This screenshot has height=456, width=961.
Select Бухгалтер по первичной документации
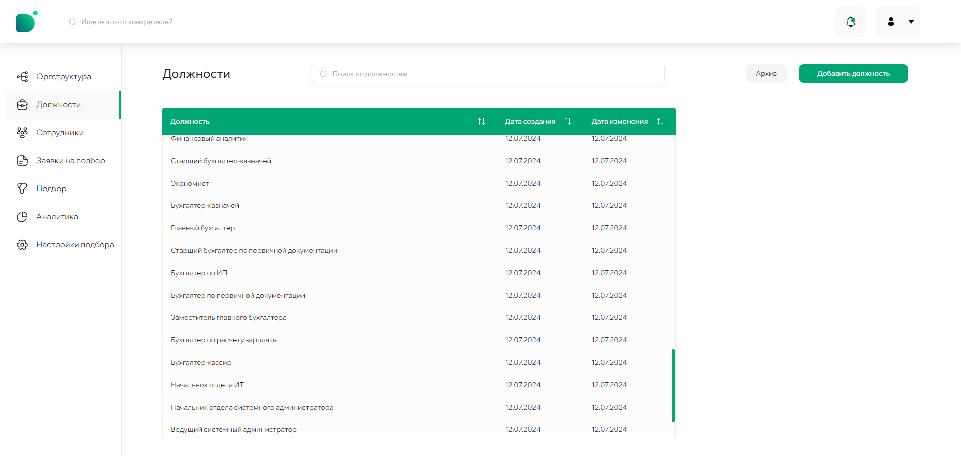click(x=418, y=295)
